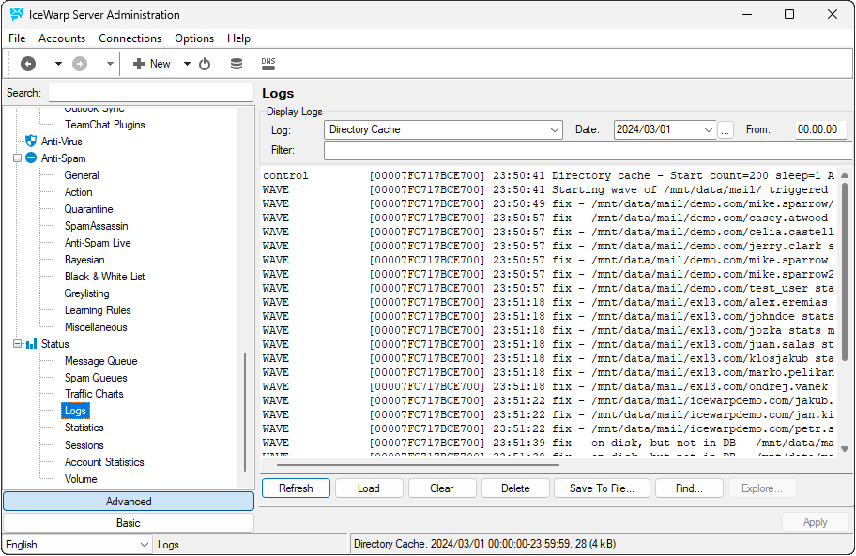
Task: Click the Back navigation arrow icon
Action: tap(28, 64)
